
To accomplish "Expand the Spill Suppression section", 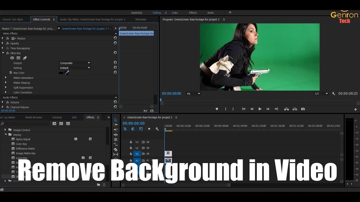I will 6,87.
